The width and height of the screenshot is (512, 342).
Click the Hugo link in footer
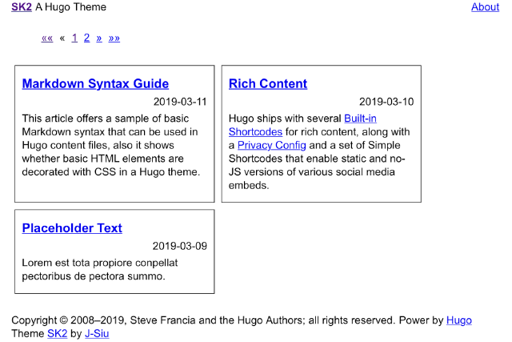click(459, 320)
